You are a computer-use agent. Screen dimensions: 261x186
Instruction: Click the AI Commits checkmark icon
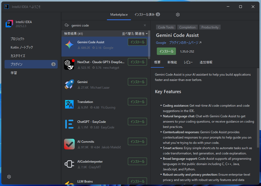[69, 144]
